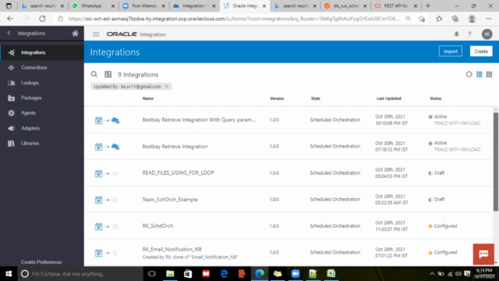Open the Windows Start menu
The height and width of the screenshot is (281, 499).
9,274
